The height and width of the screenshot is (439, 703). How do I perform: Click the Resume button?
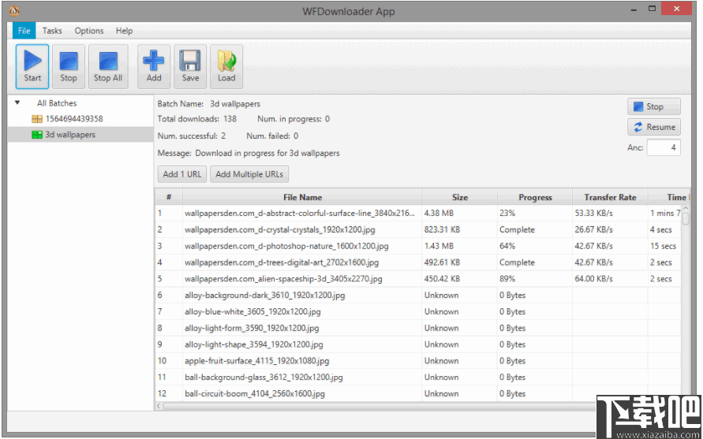tap(653, 127)
